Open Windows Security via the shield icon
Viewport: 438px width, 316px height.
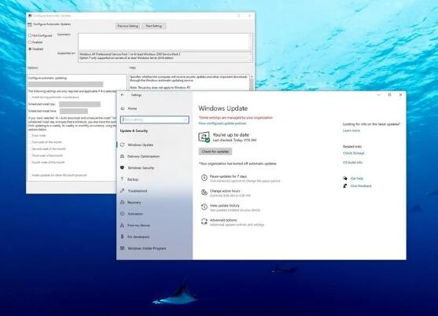coord(123,167)
